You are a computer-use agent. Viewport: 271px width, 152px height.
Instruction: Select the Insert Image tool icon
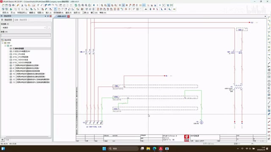click(269, 111)
